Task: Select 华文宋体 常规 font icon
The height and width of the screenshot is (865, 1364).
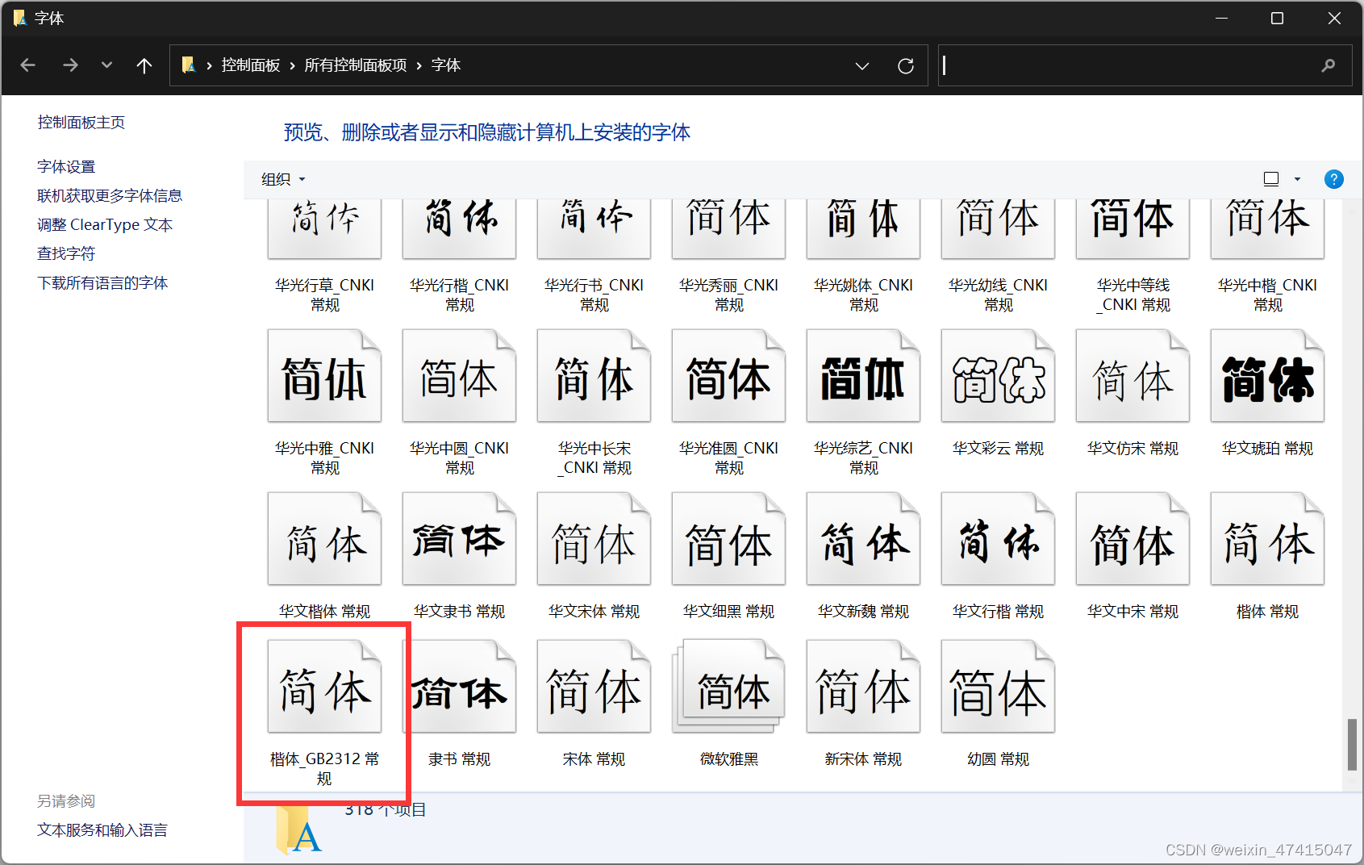Action: [594, 539]
